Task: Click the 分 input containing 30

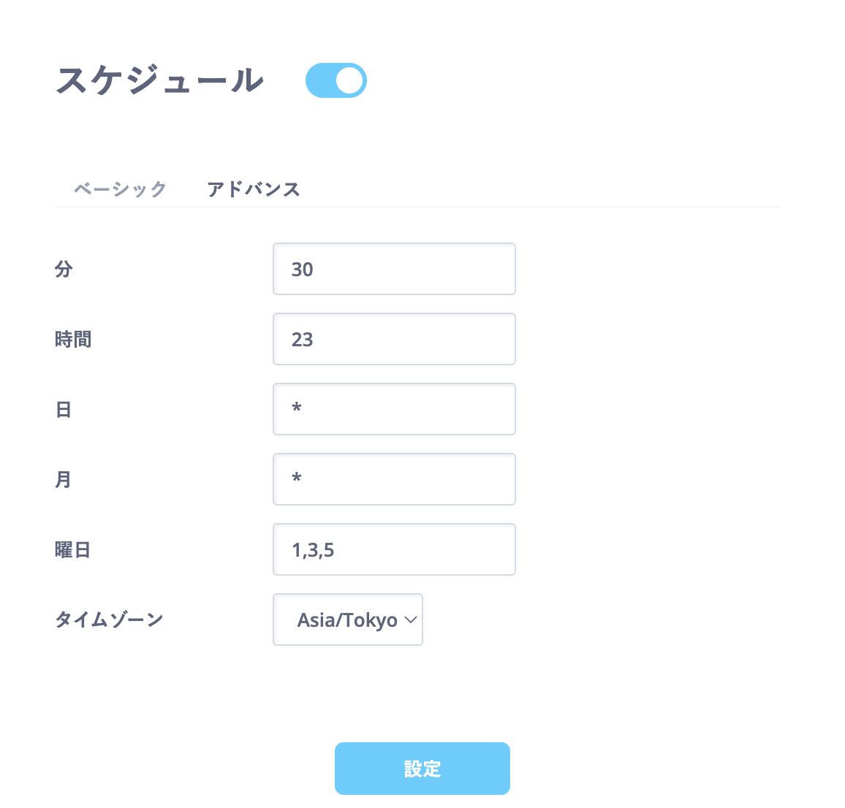Action: [x=394, y=269]
